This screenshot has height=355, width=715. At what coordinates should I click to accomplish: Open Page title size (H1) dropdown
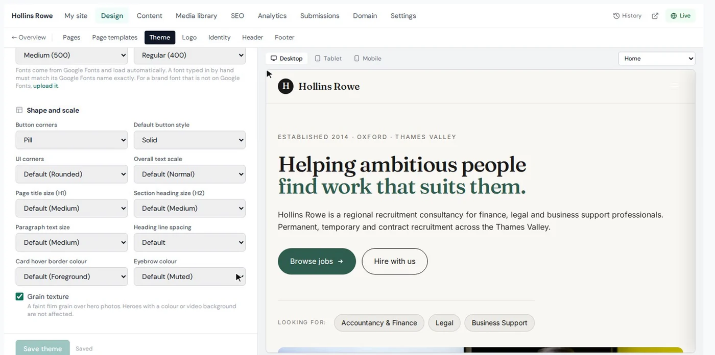click(x=71, y=208)
